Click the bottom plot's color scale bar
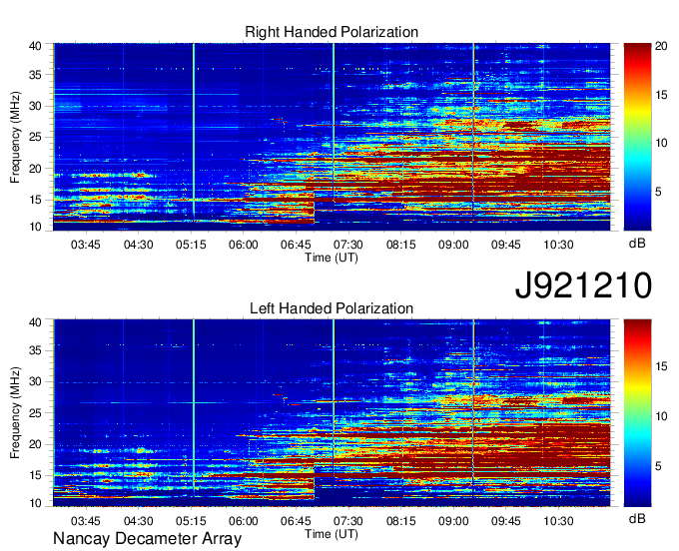 coord(637,413)
